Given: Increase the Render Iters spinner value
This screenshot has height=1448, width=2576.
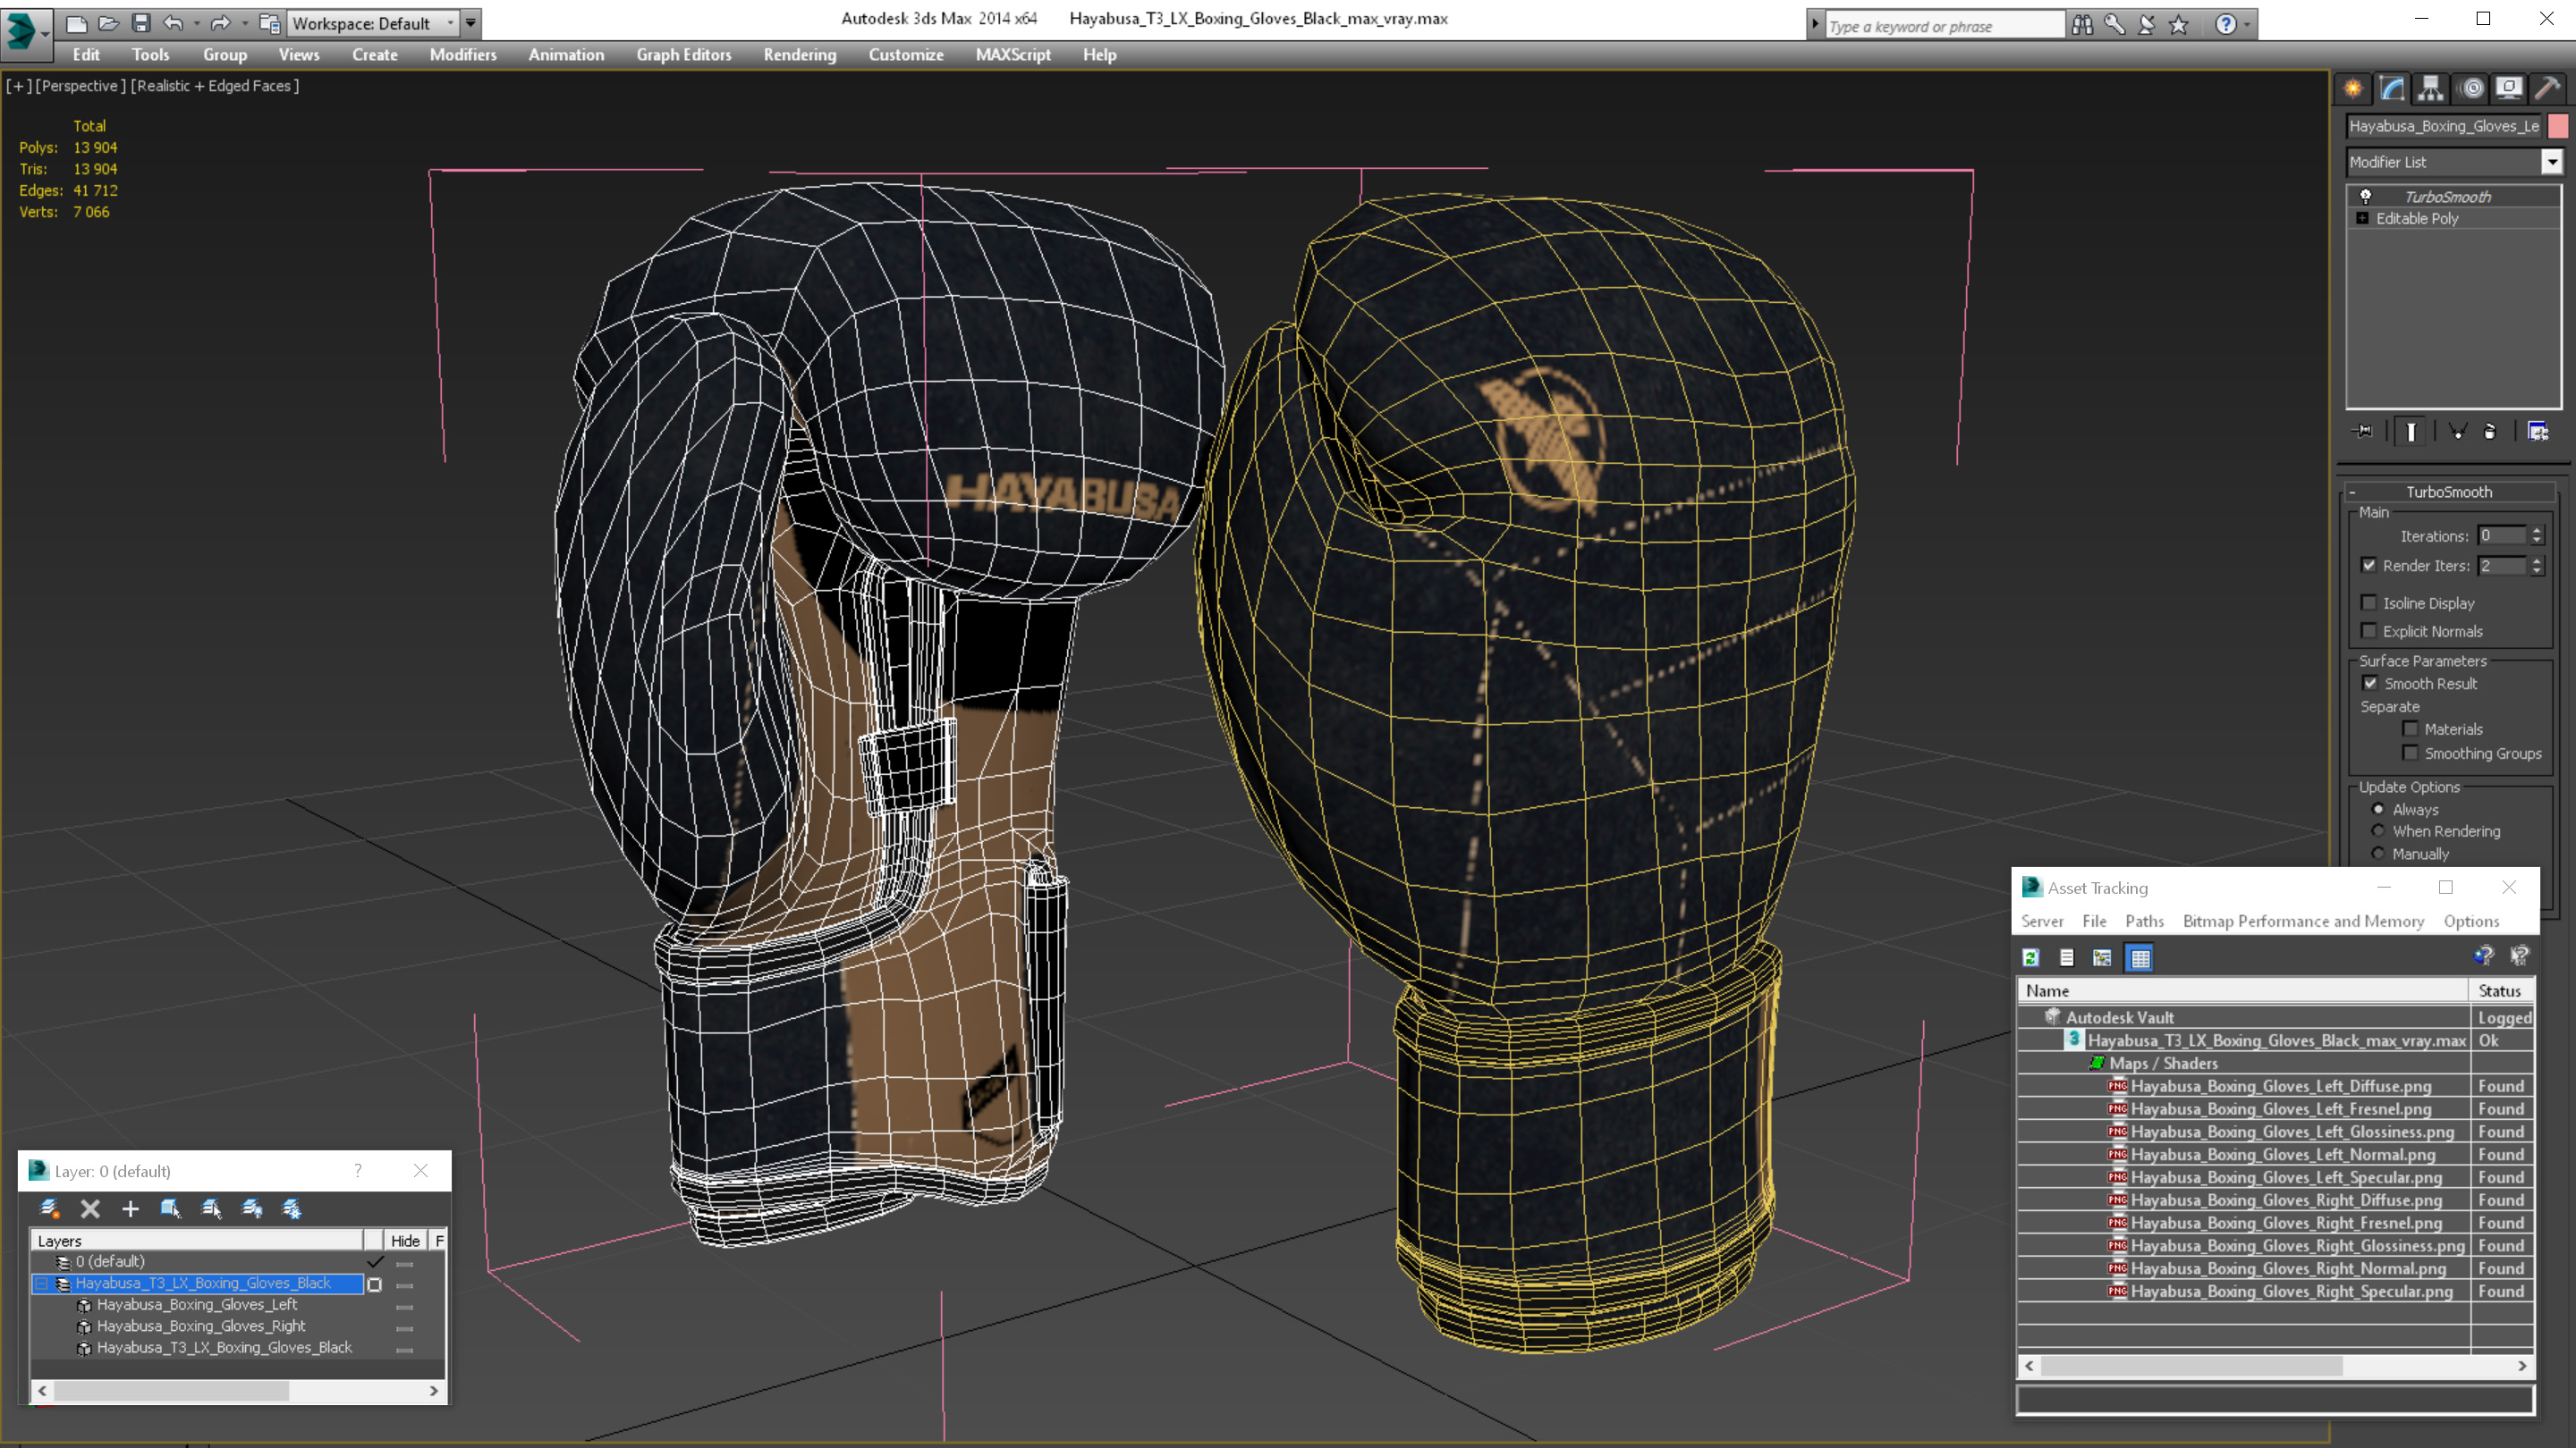Looking at the screenshot, I should click(x=2537, y=560).
